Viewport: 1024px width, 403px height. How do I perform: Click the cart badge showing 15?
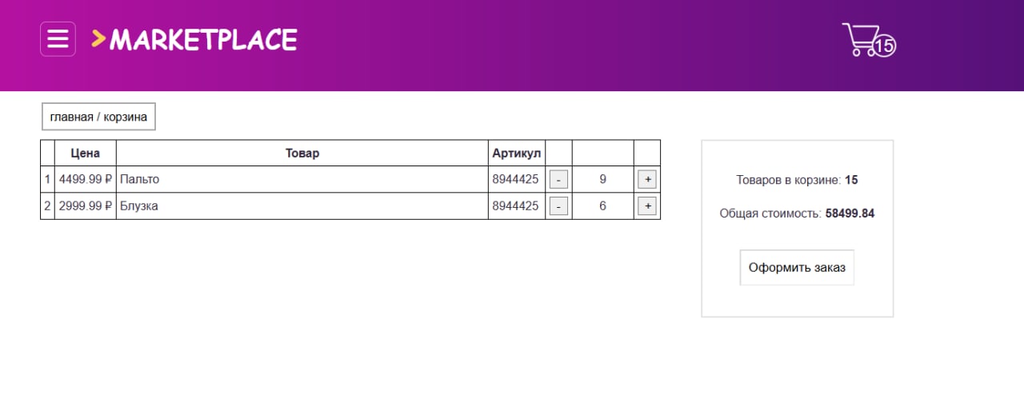click(x=884, y=46)
